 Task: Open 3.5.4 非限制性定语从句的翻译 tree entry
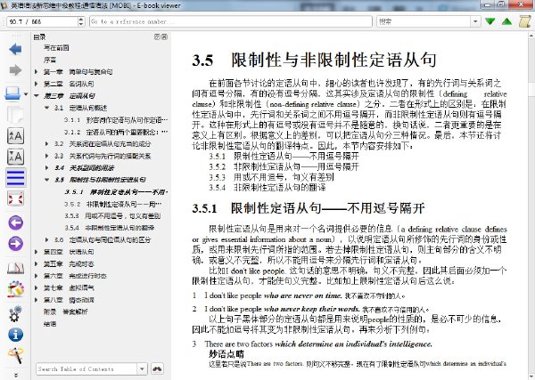click(110, 228)
